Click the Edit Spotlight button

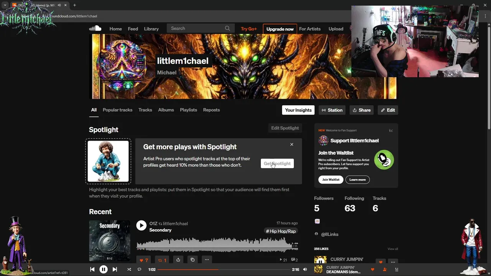click(285, 128)
